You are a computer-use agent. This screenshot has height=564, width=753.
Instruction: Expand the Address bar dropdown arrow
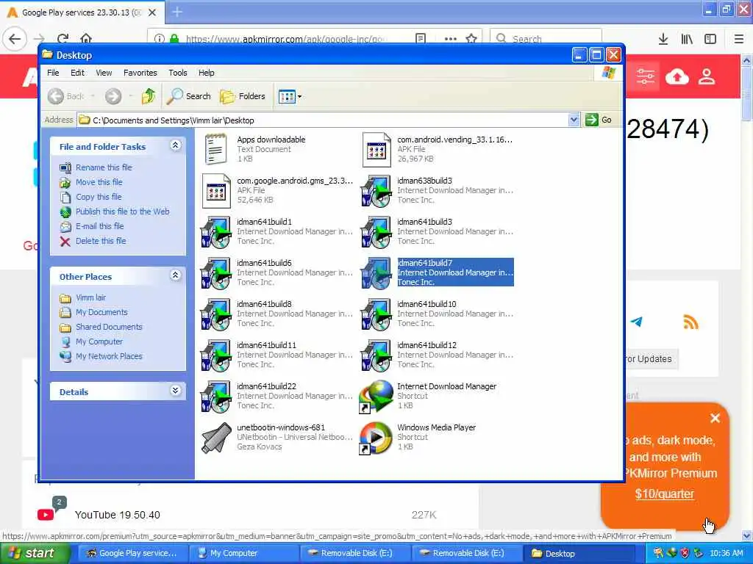574,120
